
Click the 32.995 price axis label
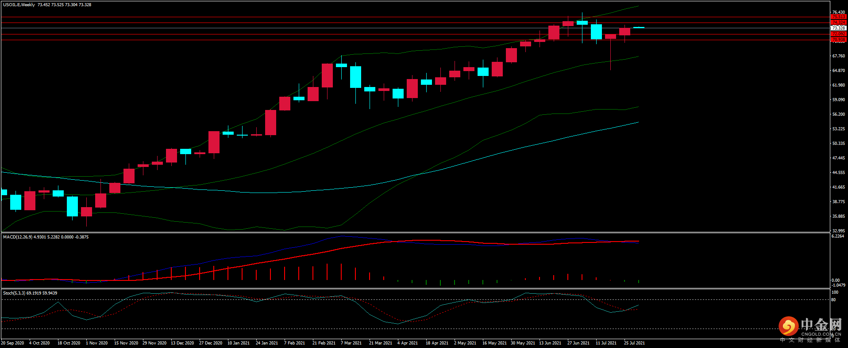click(x=838, y=231)
